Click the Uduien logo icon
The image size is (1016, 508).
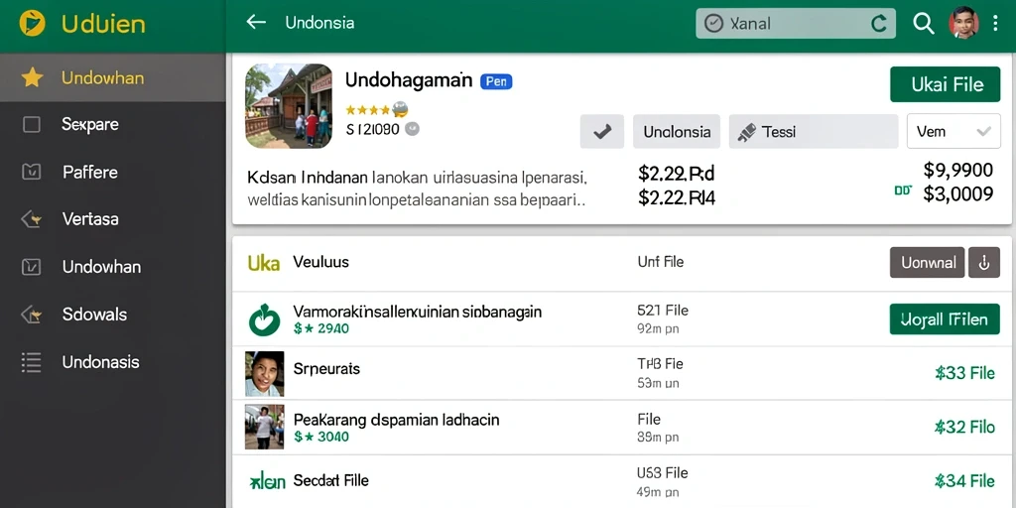coord(32,24)
